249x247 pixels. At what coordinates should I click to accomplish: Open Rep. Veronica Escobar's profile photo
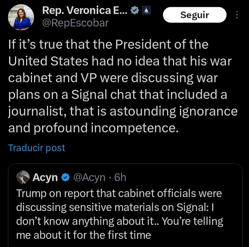point(21,17)
